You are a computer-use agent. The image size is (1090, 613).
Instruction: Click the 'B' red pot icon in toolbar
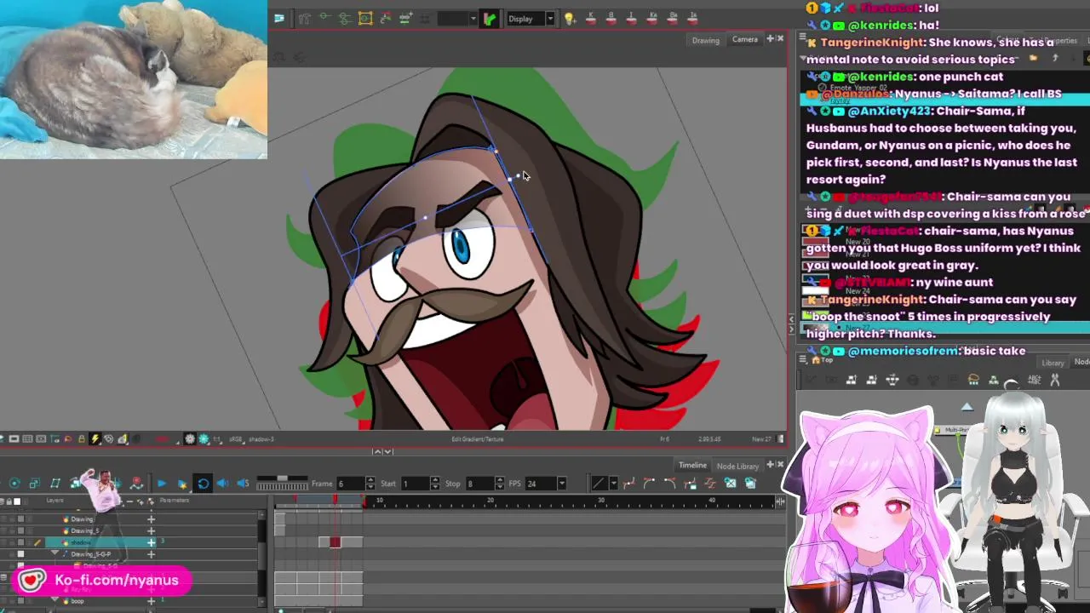coord(611,19)
